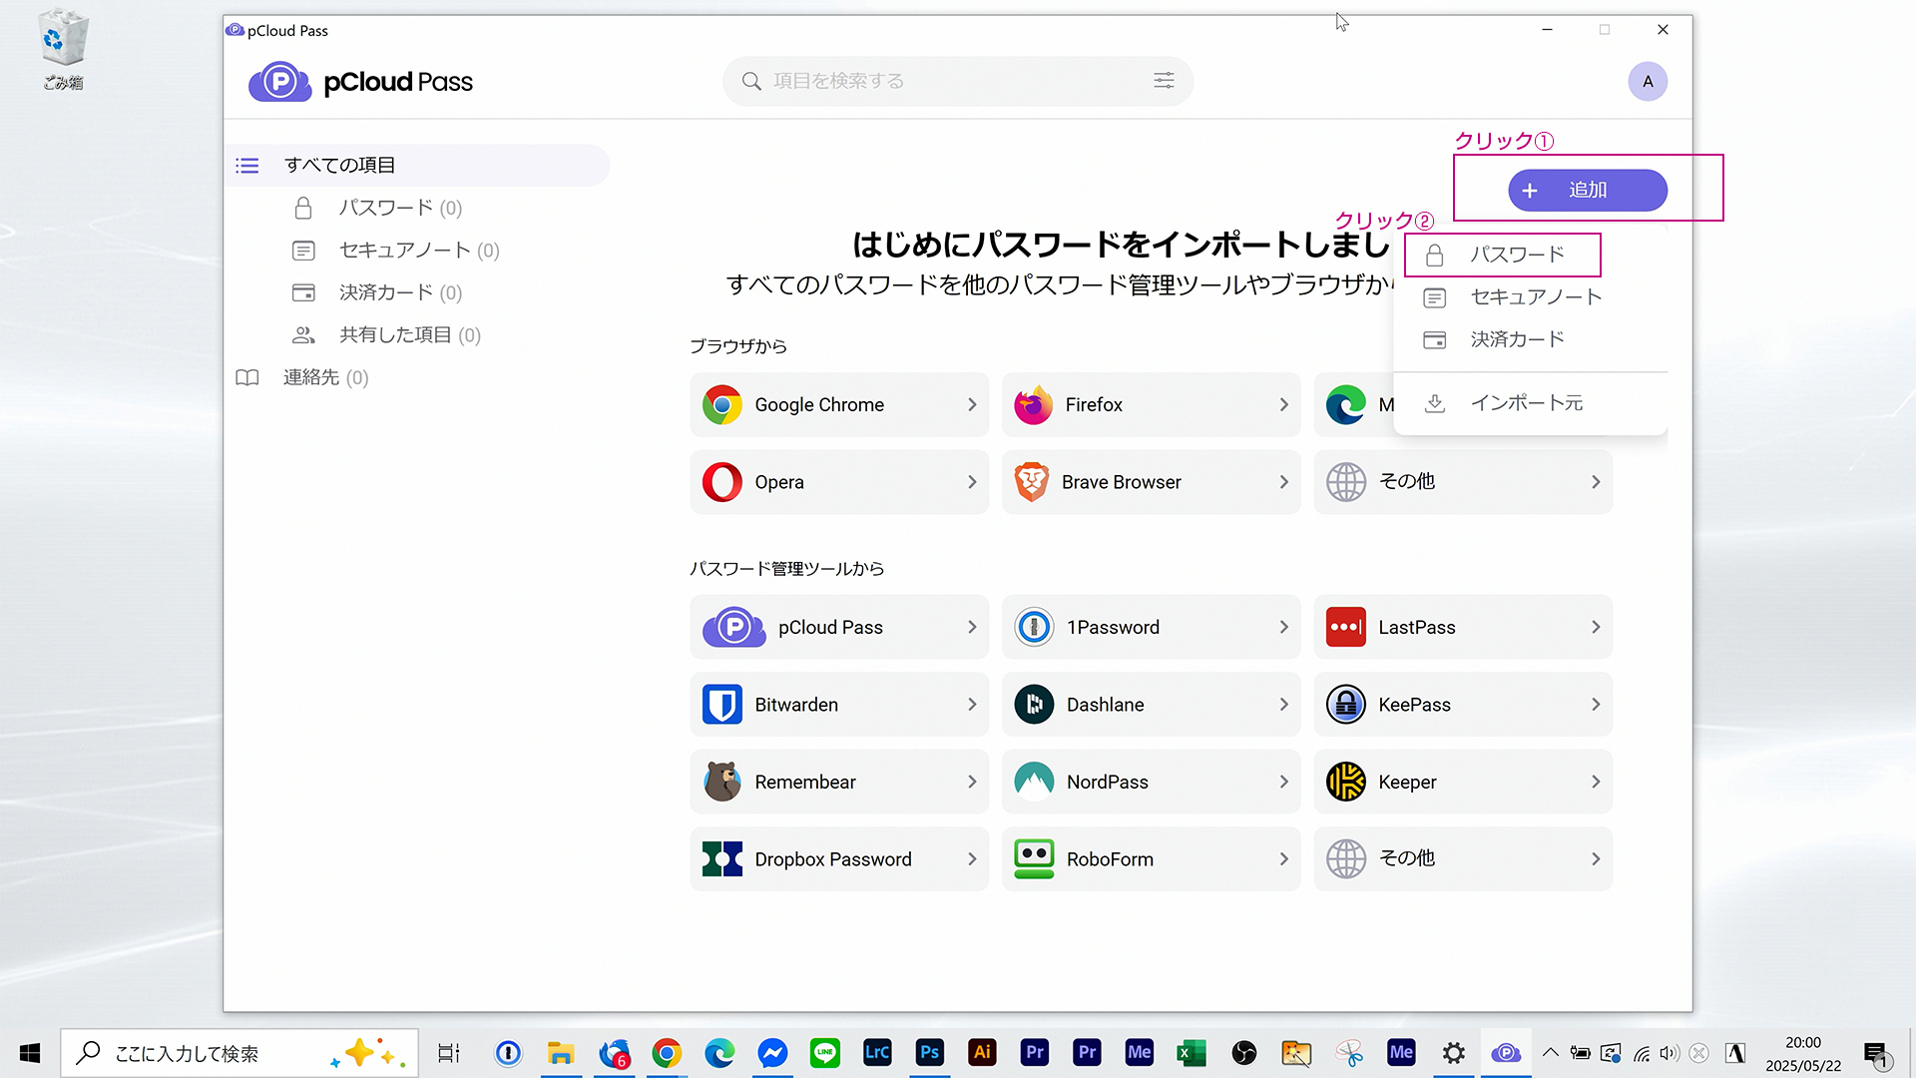Click the 1Password icon
Image resolution: width=1916 pixels, height=1078 pixels.
[x=1034, y=627]
